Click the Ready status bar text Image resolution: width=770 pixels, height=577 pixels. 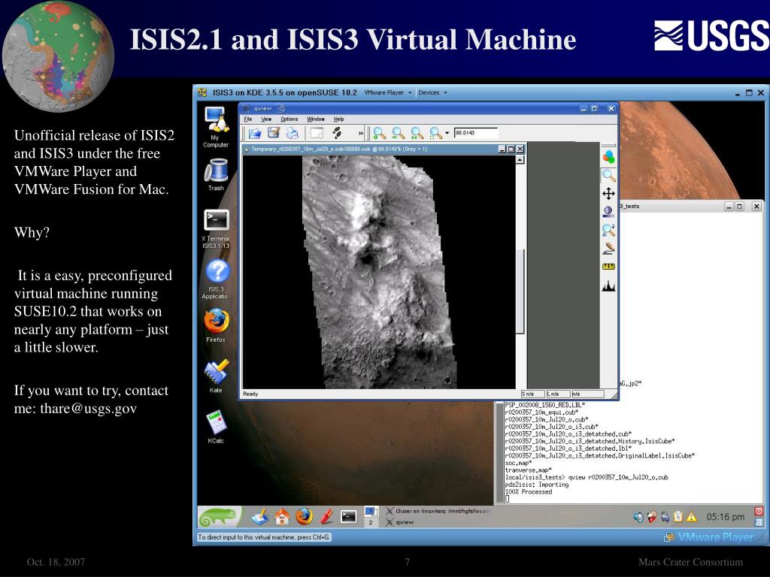[x=250, y=394]
